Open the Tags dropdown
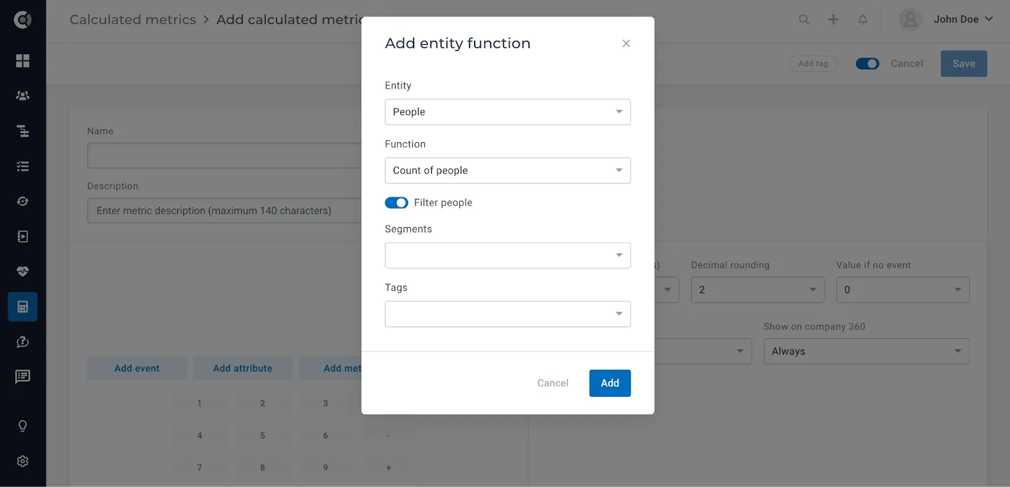The height and width of the screenshot is (487, 1010). (x=508, y=314)
